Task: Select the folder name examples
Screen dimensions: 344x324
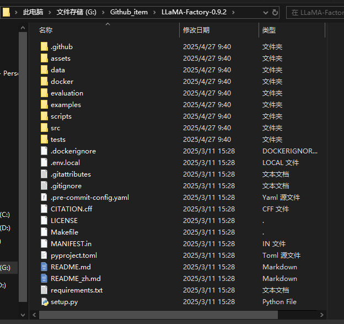Action: click(66, 105)
